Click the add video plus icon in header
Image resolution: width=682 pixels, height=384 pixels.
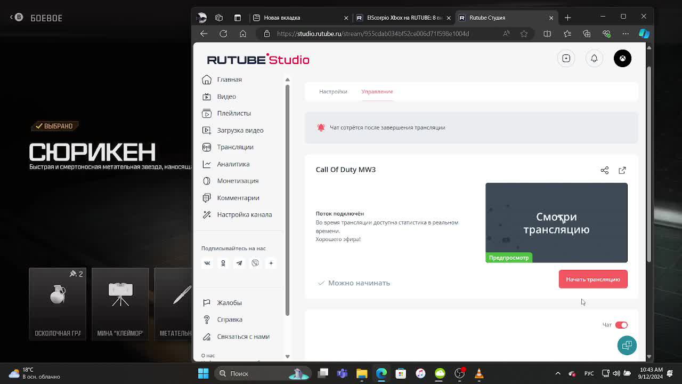pos(566,58)
